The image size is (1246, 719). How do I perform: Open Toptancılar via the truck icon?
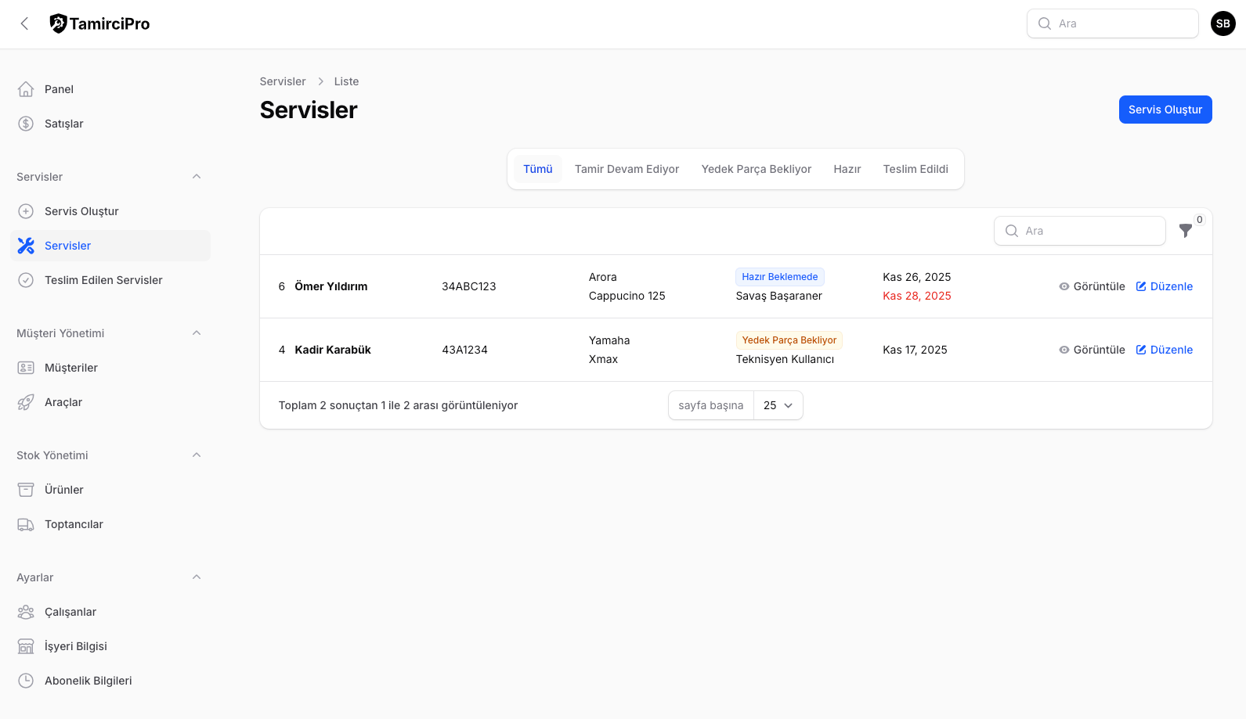tap(26, 524)
